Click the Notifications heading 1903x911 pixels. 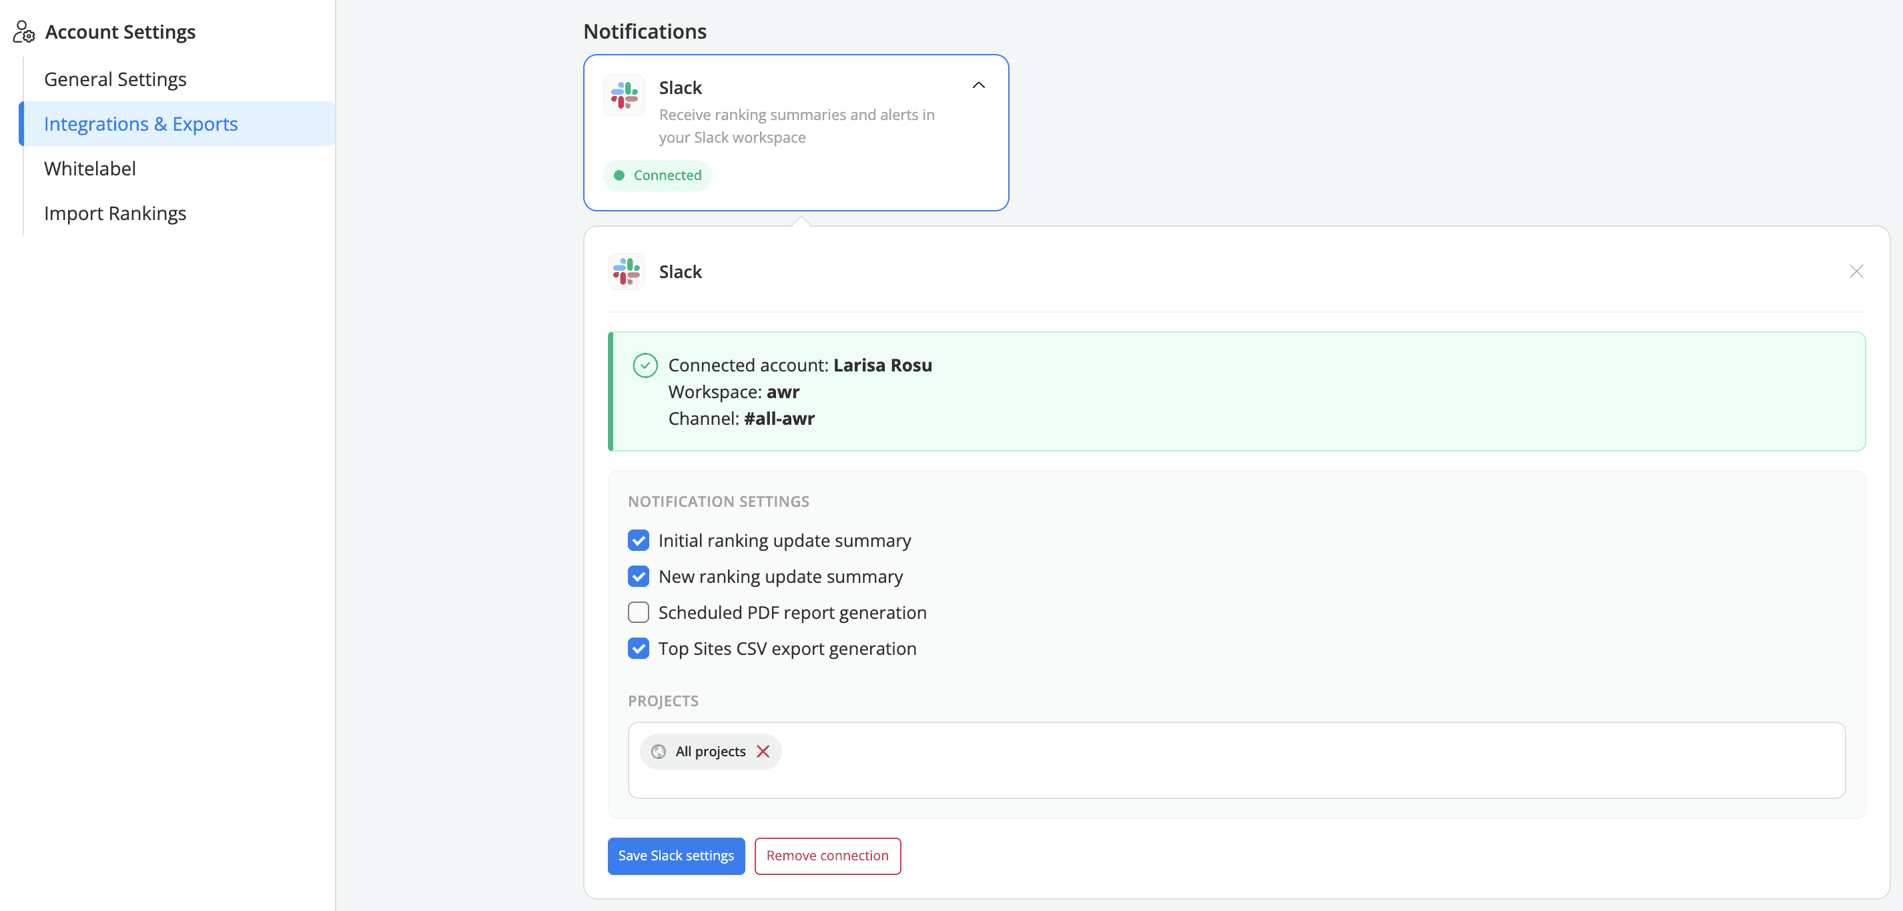click(645, 31)
